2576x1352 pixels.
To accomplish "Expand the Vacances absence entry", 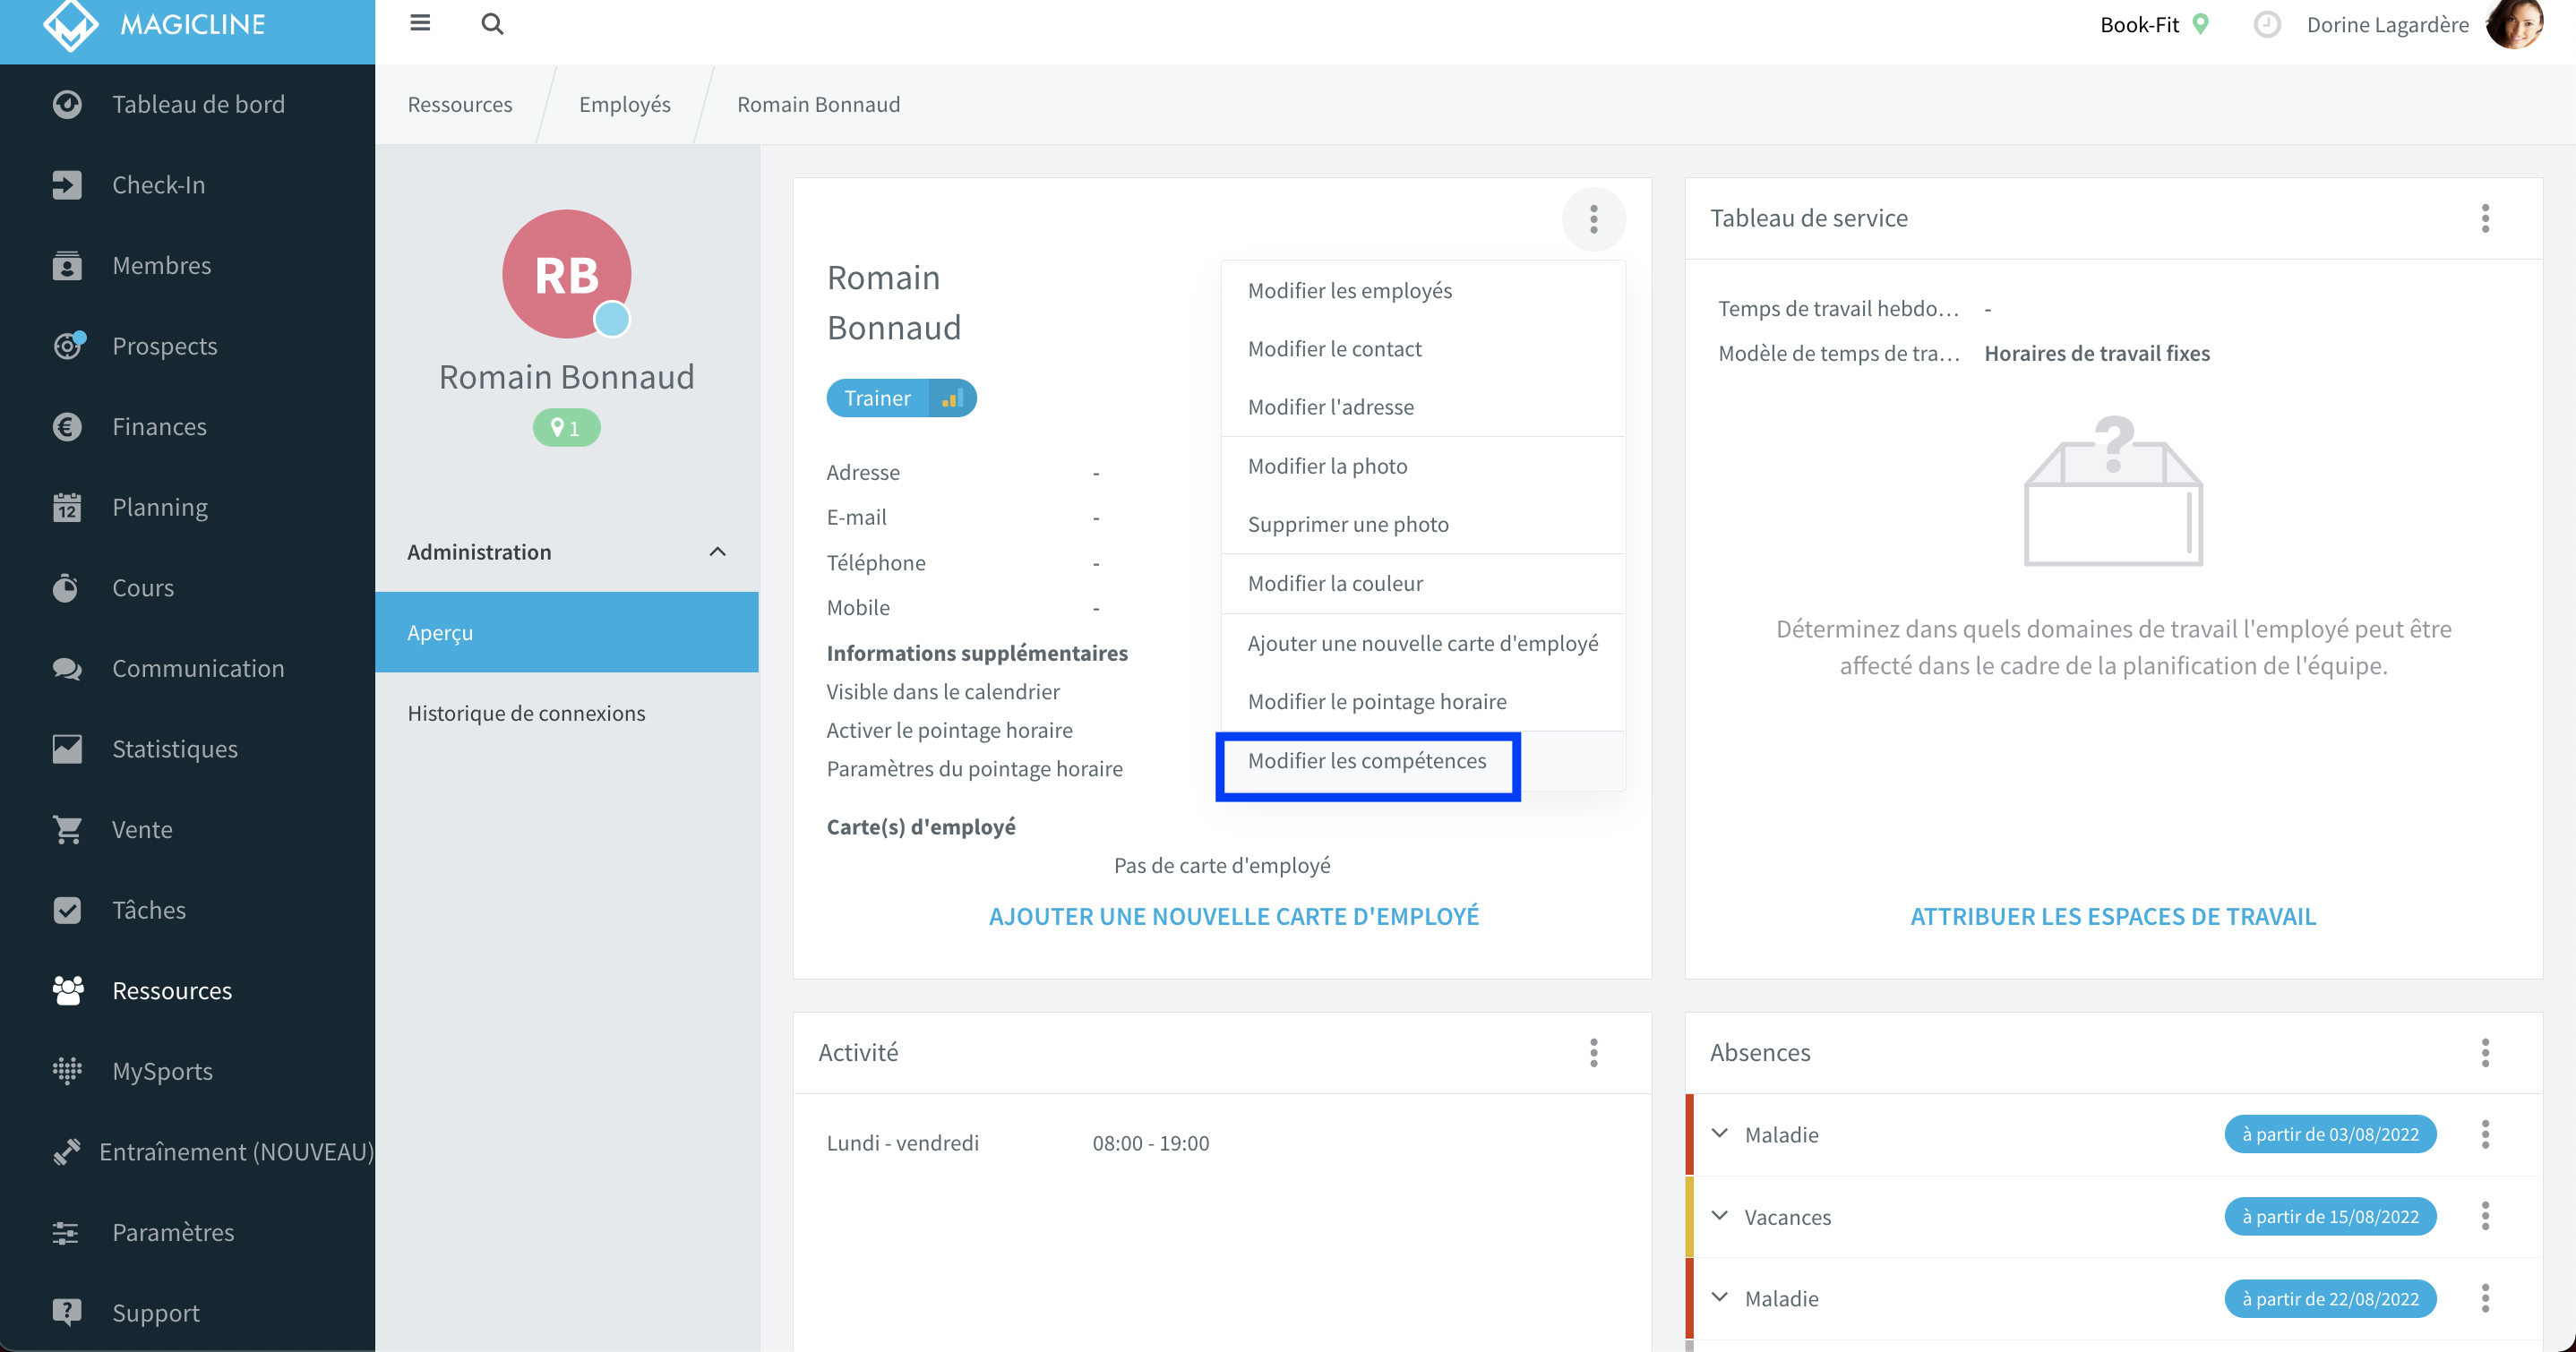I will [1719, 1216].
